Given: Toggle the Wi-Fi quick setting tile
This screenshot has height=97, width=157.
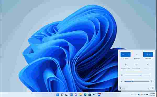Looking at the screenshot, I should [125, 54].
